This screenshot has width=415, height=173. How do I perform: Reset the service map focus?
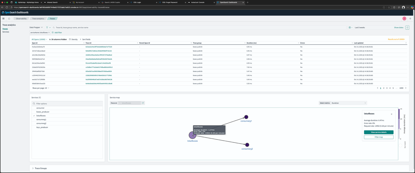[143, 103]
